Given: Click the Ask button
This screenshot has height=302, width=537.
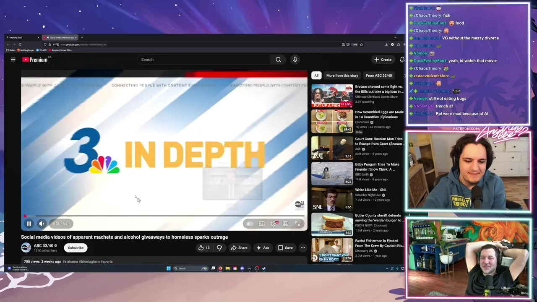Looking at the screenshot, I should tap(263, 248).
